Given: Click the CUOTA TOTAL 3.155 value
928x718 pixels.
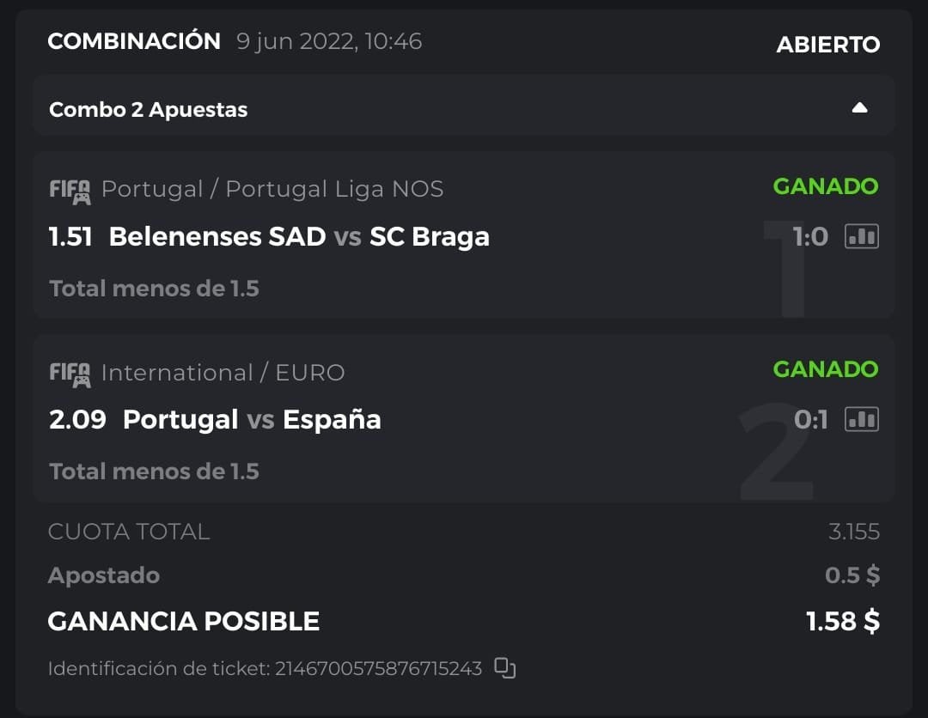Looking at the screenshot, I should coord(853,532).
